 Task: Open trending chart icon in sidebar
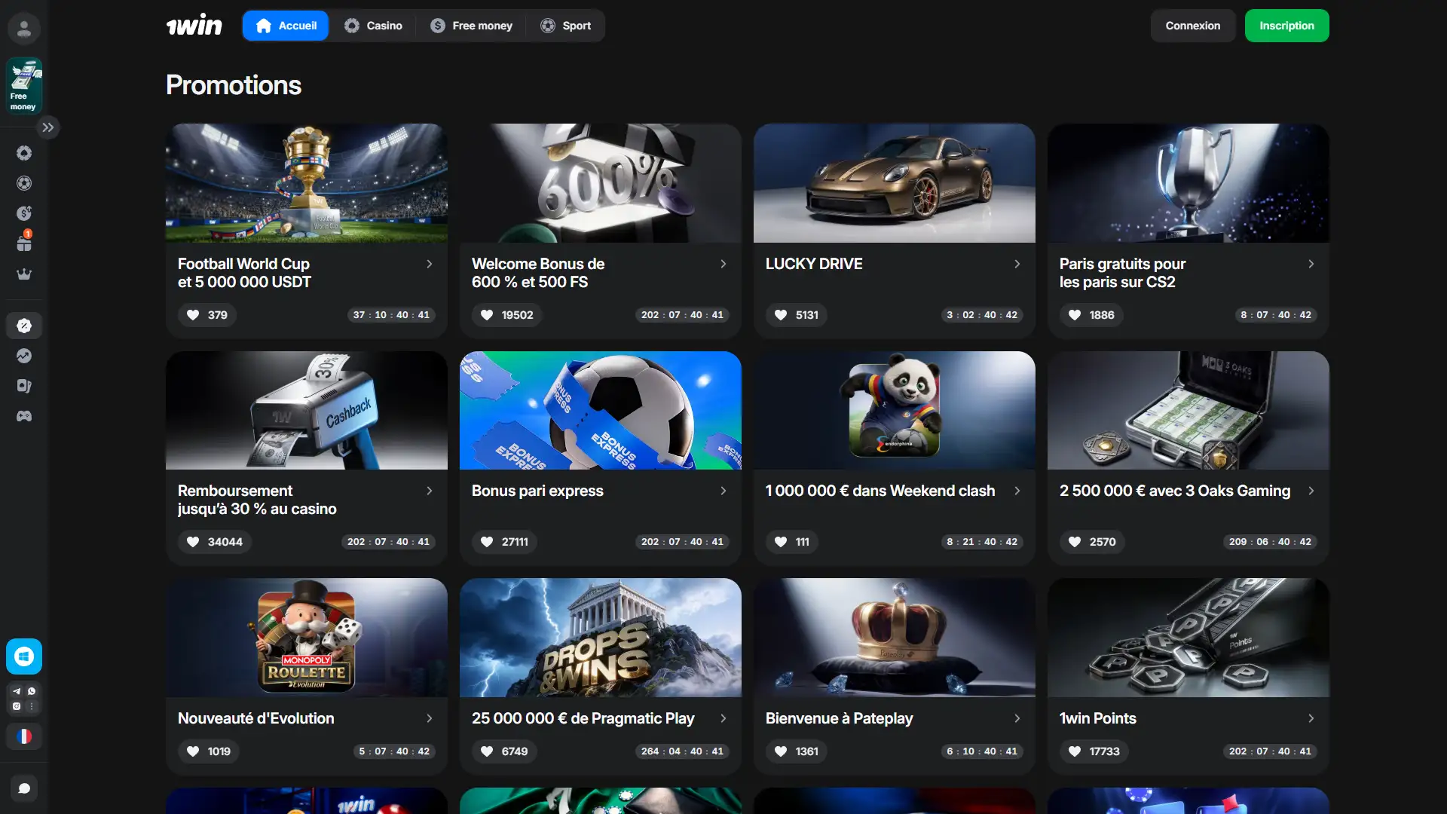tap(24, 356)
